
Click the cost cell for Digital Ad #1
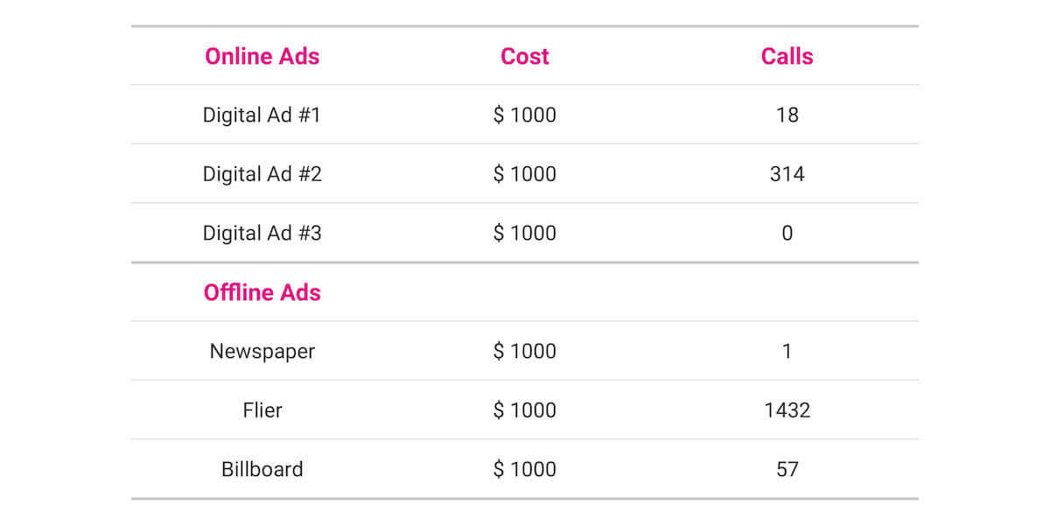coord(524,115)
